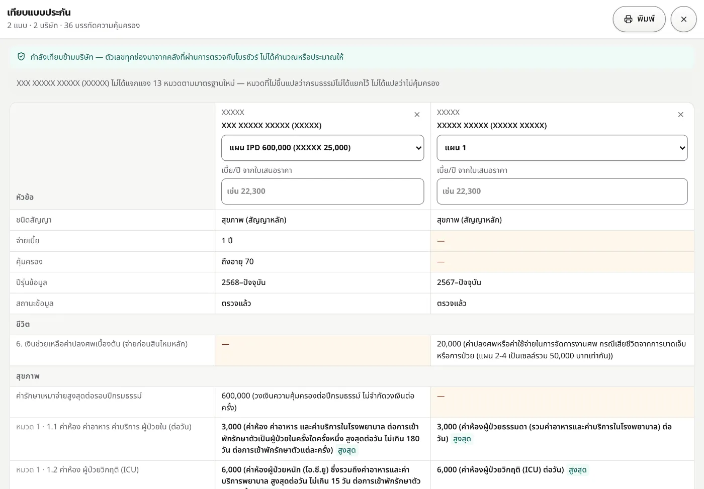Click the 2567–ปัจจุบัน value

tap(459, 282)
